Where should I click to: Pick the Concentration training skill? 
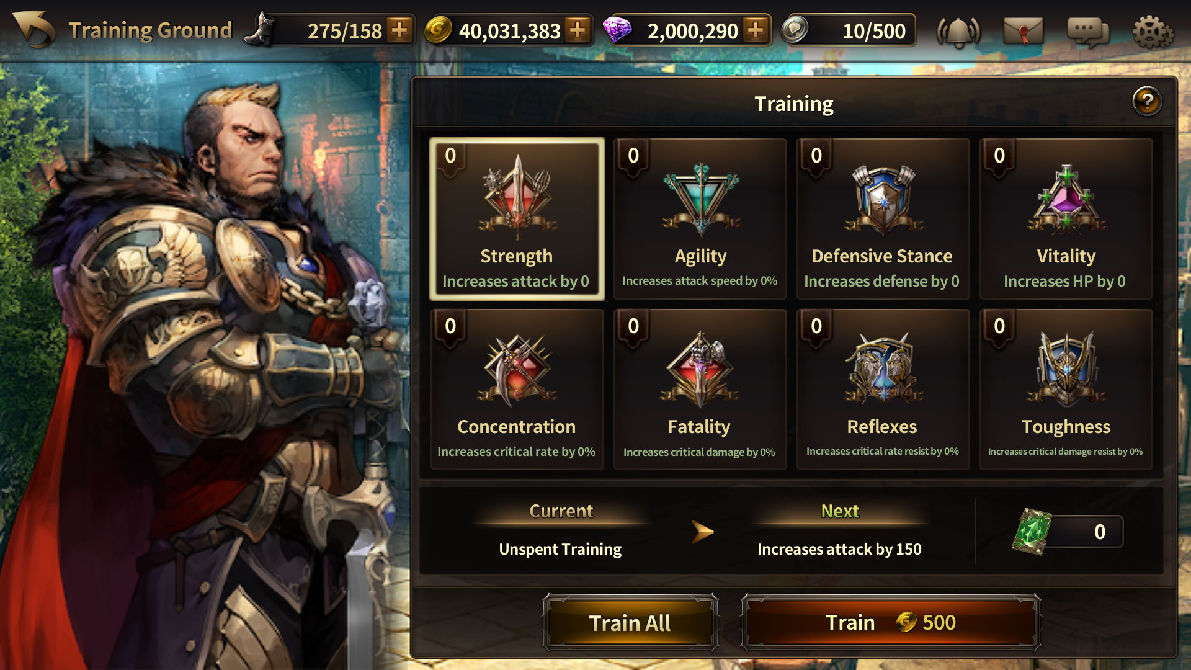(x=517, y=390)
